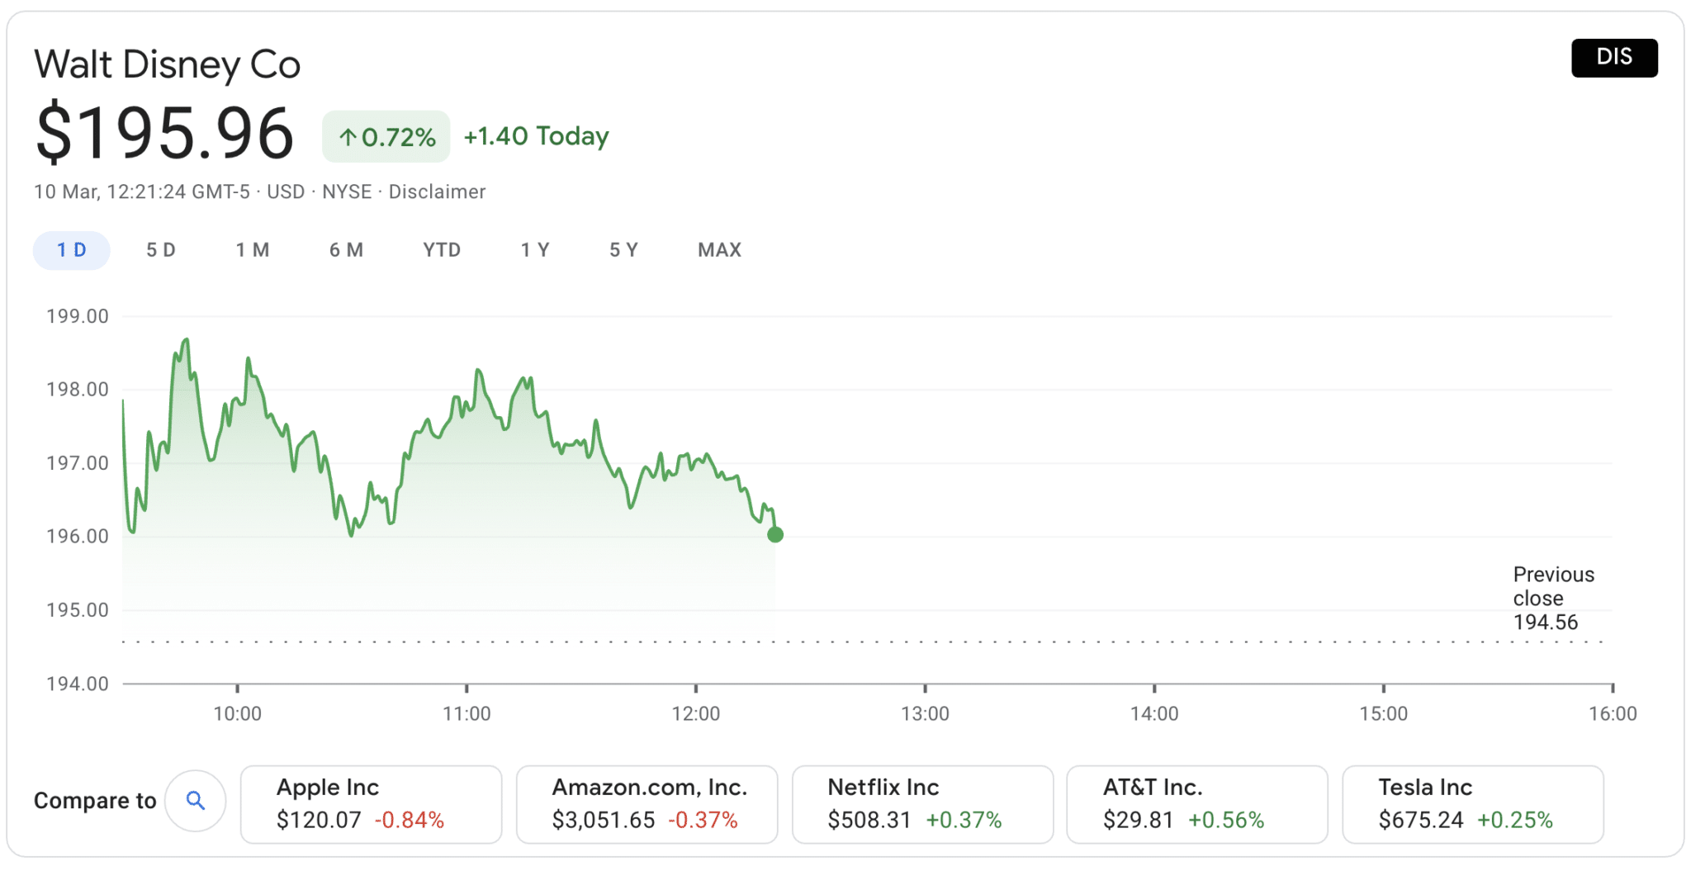Add Netflix Inc to comparison
Viewport: 1691px width, 871px height.
(922, 804)
